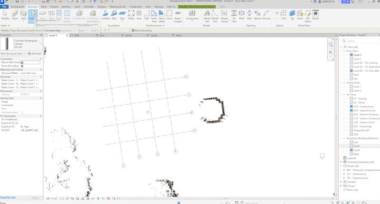
Task: Toggle the Room Bounding checkbox in options bar
Action: pyautogui.click(x=133, y=31)
